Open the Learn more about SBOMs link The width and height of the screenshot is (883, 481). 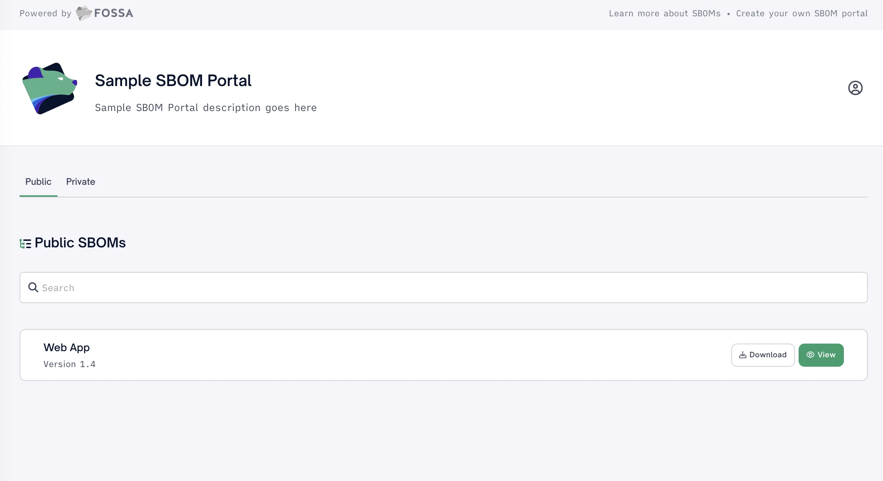pyautogui.click(x=665, y=13)
